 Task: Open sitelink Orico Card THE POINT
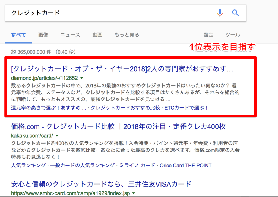[186, 166]
